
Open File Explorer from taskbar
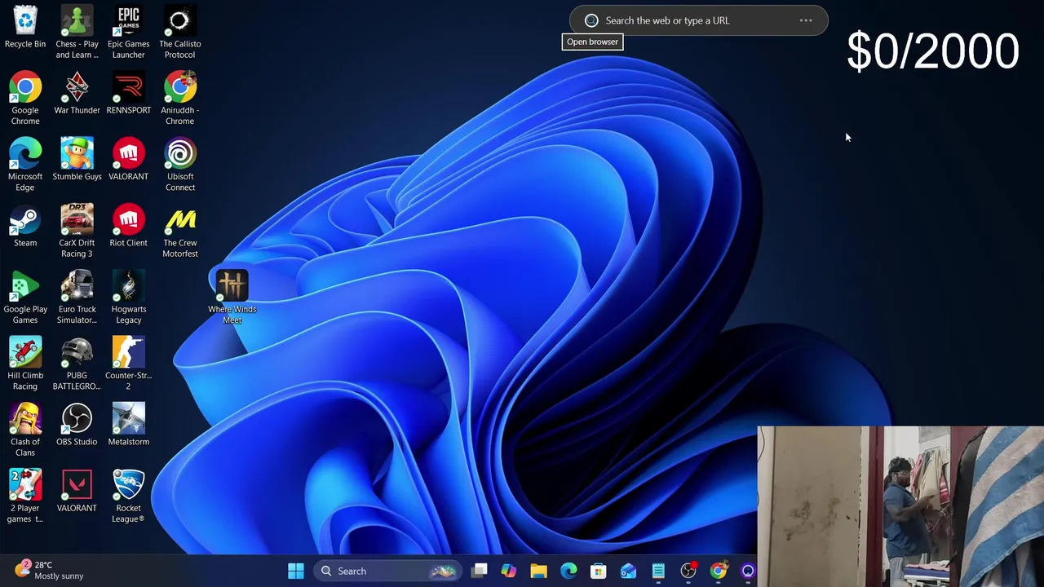click(538, 571)
